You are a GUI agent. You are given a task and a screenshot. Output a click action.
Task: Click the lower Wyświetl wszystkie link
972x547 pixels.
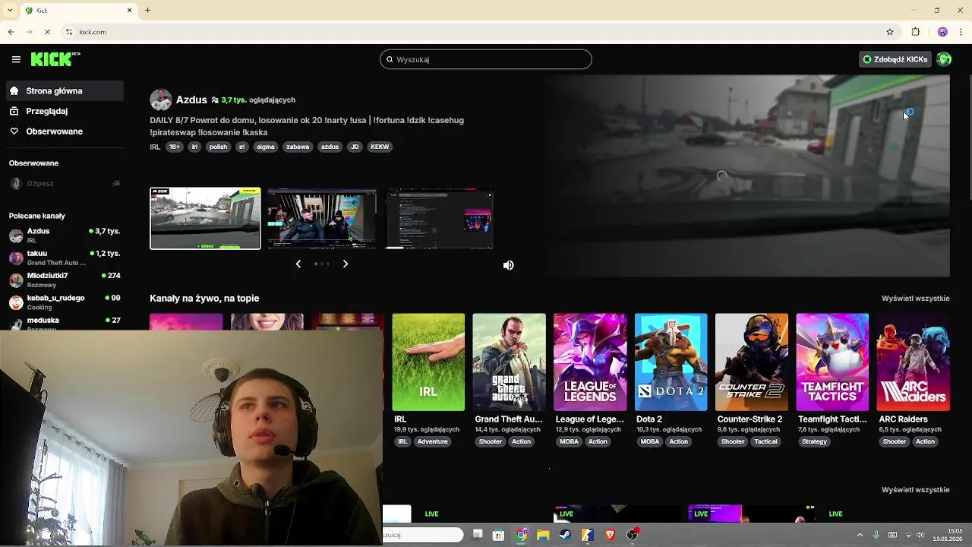pos(916,490)
